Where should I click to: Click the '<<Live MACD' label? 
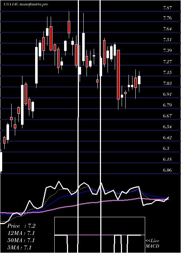pos(152,244)
